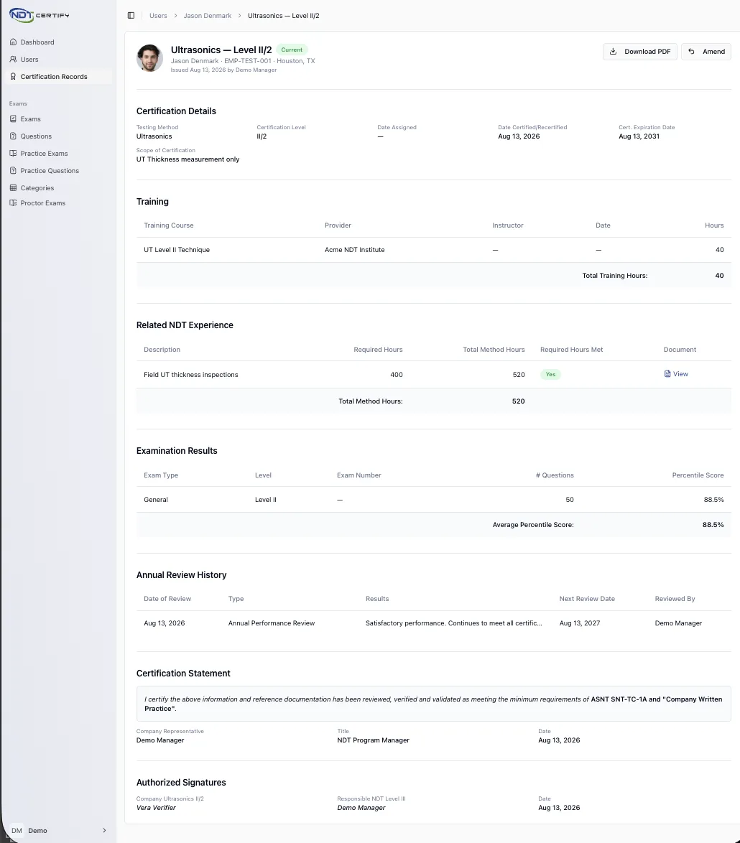The width and height of the screenshot is (740, 843).
Task: Click the UT Level II Technique row
Action: [433, 250]
